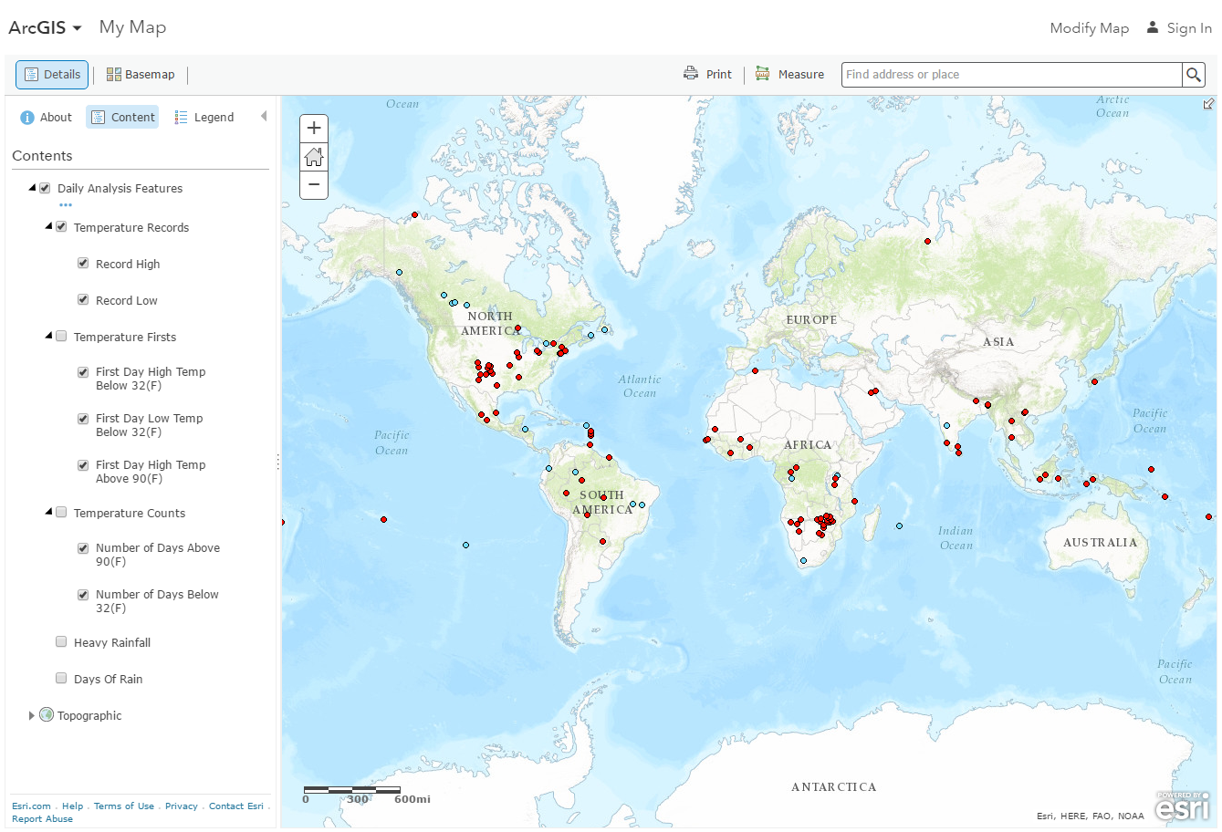This screenshot has width=1222, height=832.
Task: Toggle First Day Low Temp Below 32(F)
Action: 83,419
